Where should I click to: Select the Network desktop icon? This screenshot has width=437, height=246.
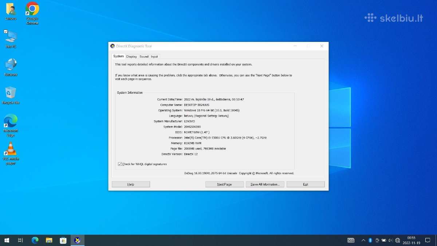(11, 67)
